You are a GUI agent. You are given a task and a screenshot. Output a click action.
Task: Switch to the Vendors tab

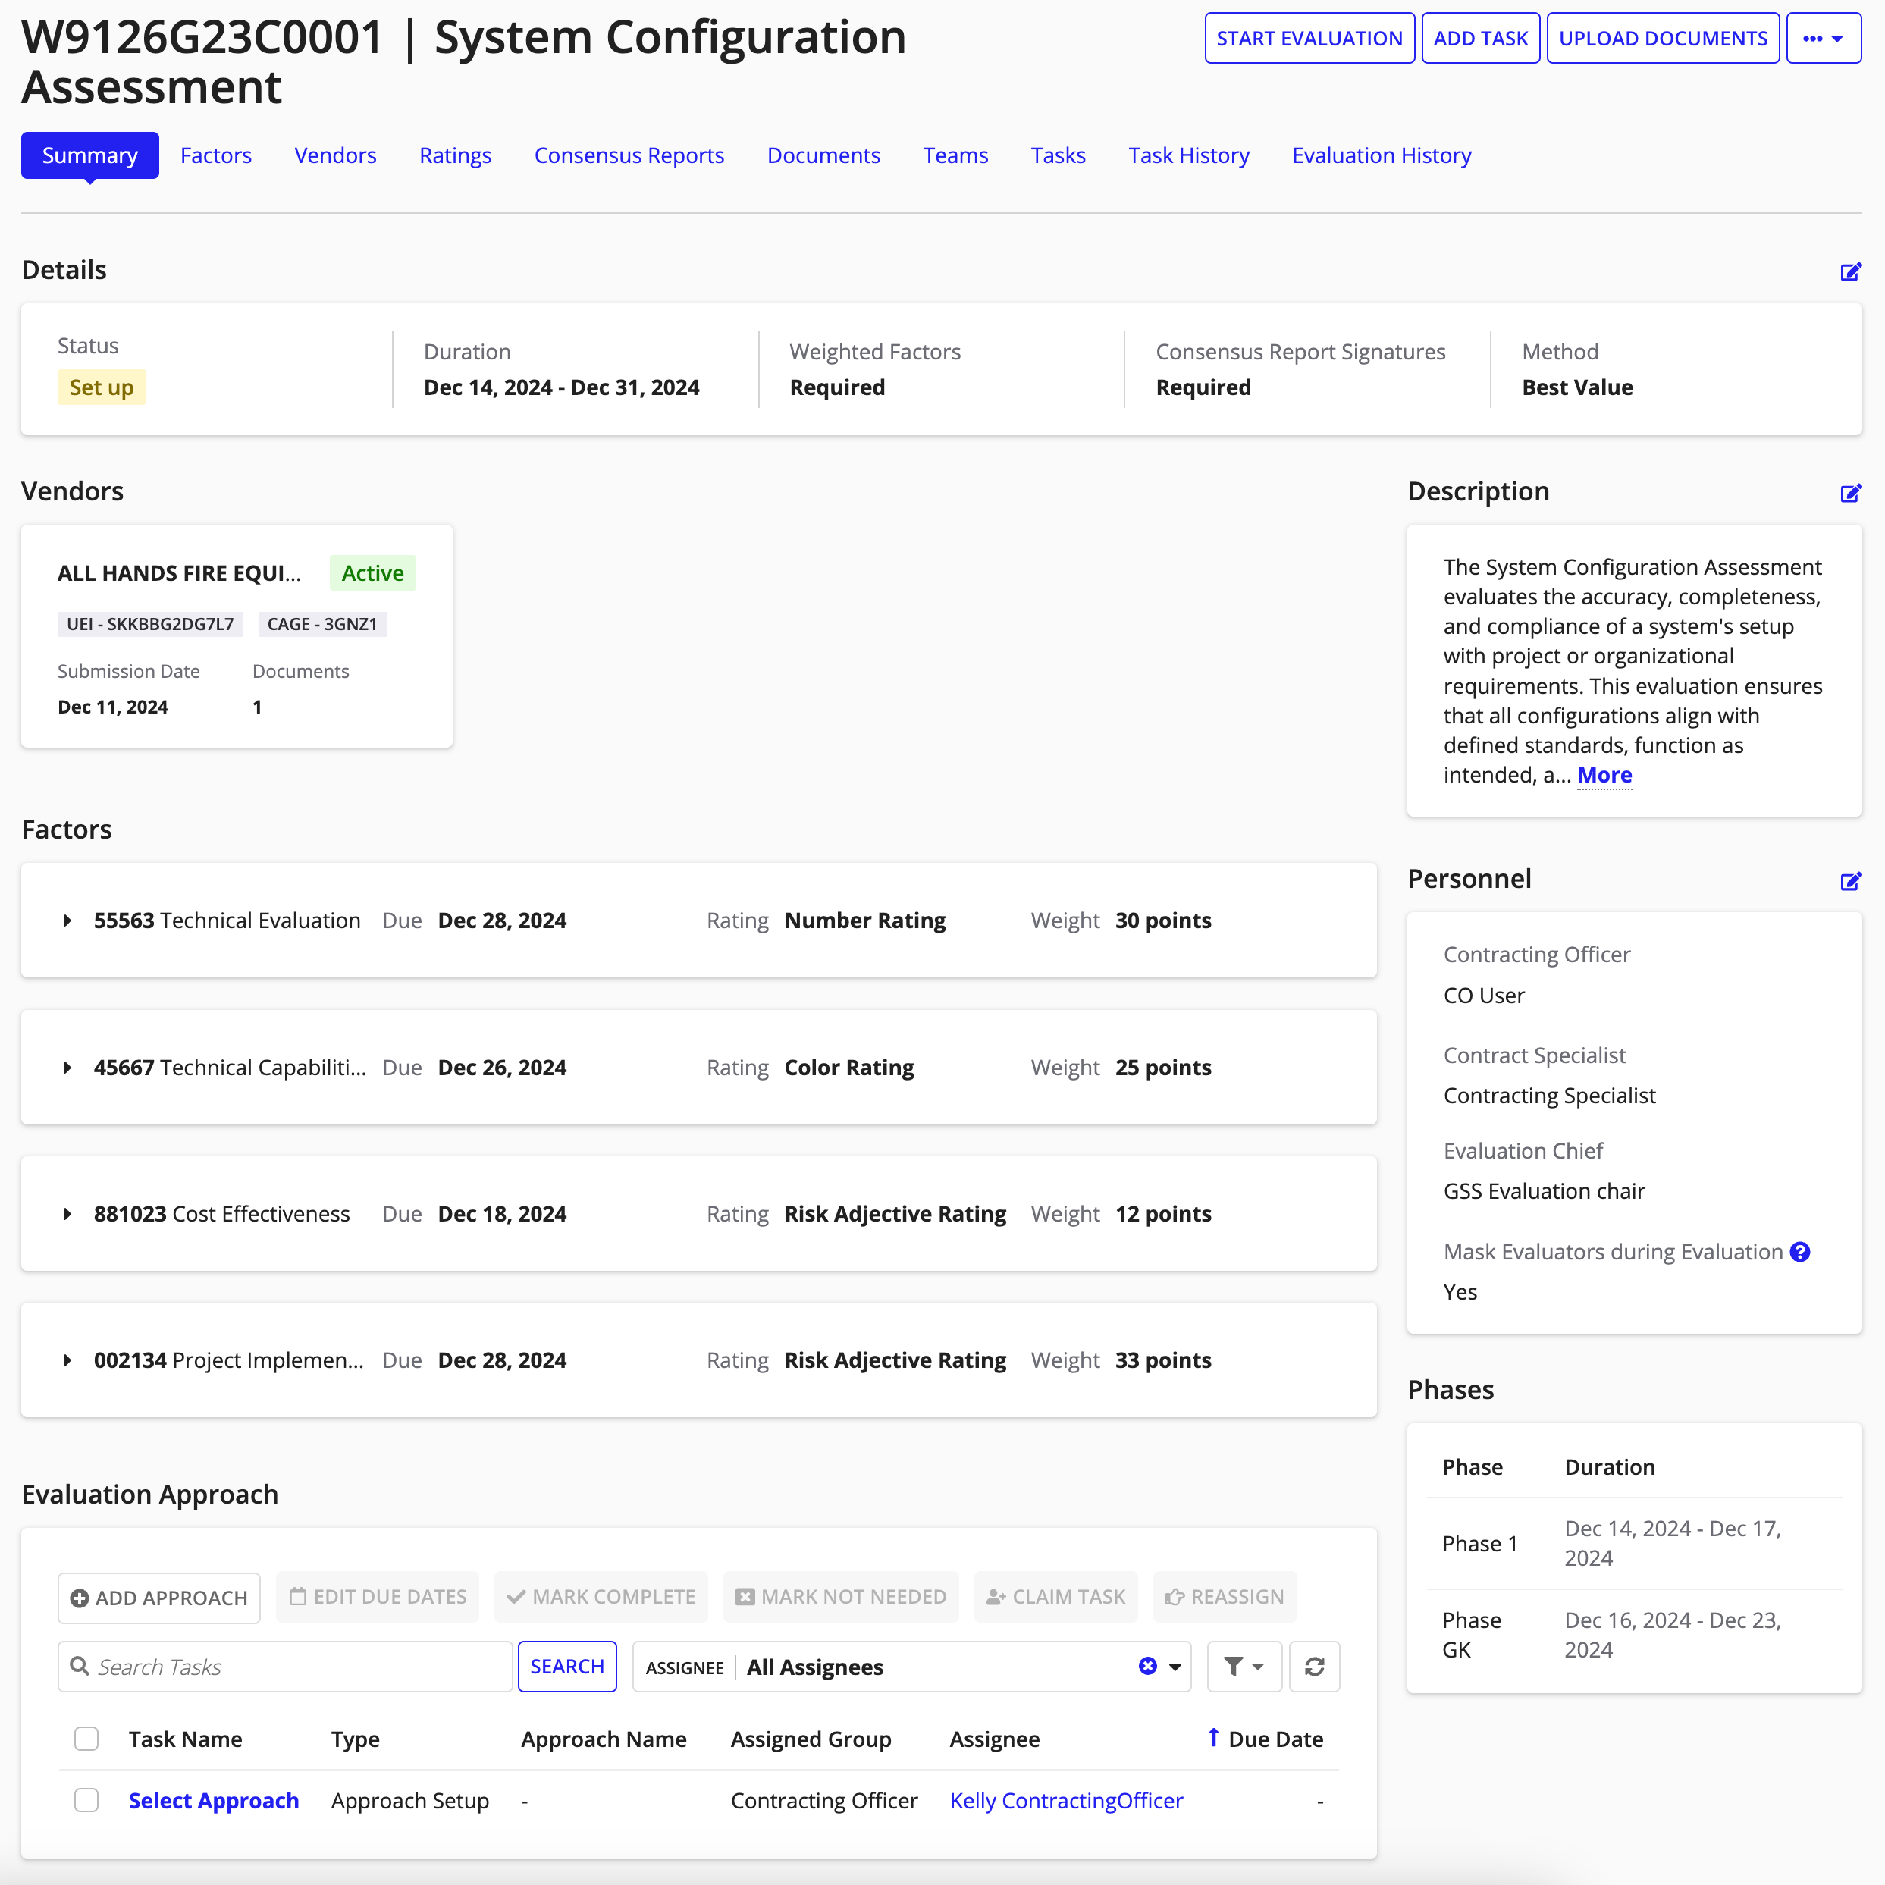tap(336, 155)
